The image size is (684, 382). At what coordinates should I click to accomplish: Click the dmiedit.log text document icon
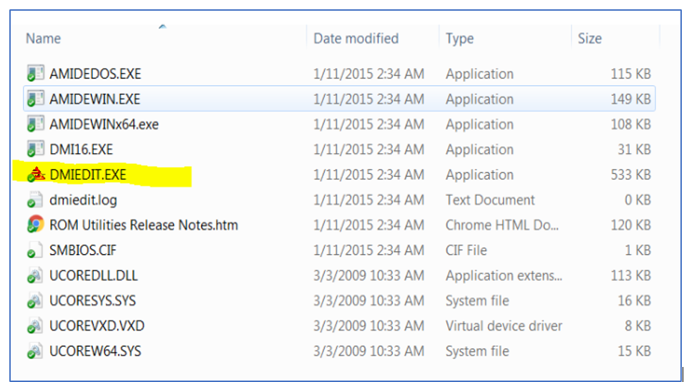tap(35, 200)
